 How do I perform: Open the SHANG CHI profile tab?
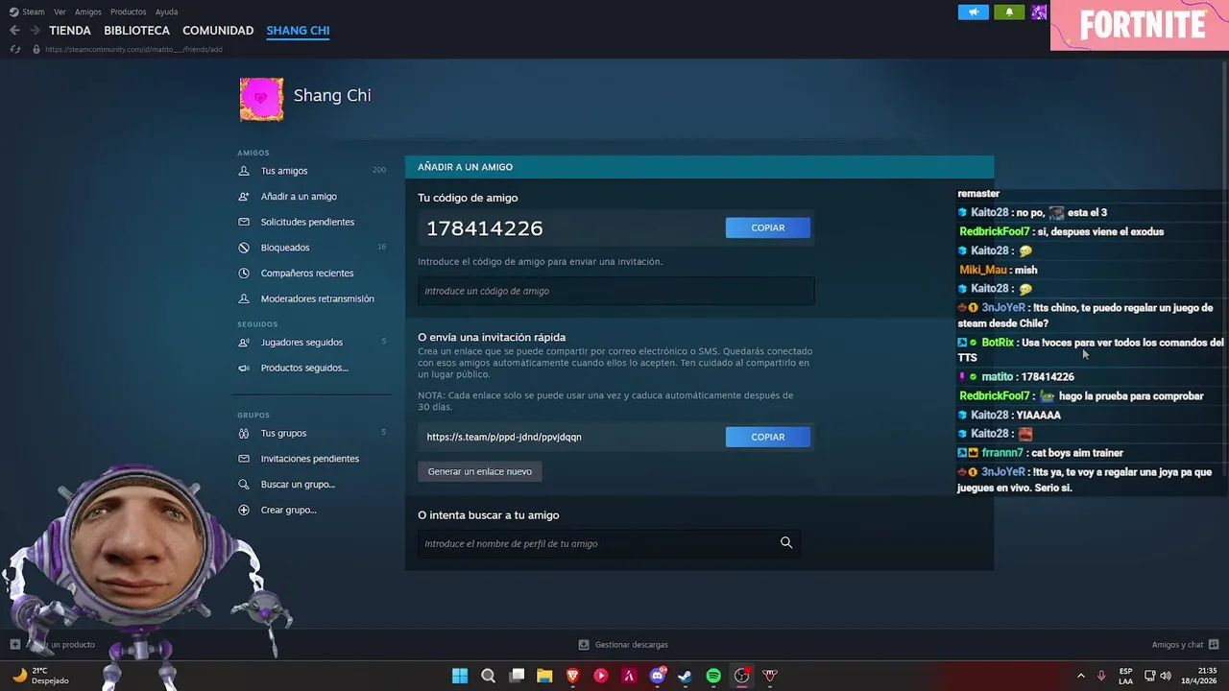(298, 31)
